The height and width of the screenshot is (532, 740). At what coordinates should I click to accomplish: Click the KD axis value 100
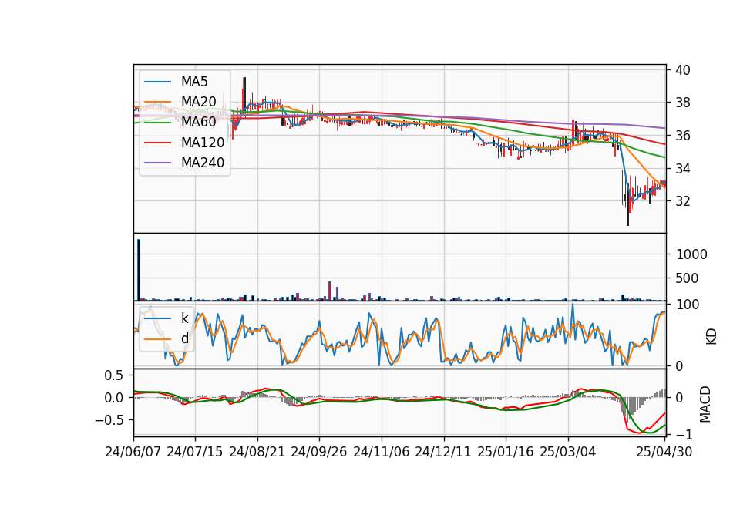(688, 305)
